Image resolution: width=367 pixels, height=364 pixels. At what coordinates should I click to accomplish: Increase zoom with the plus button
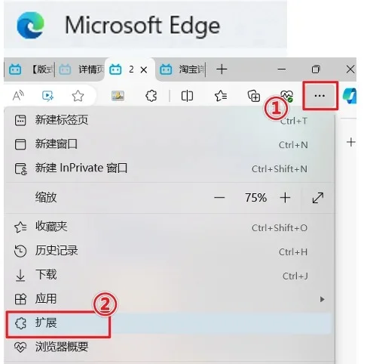pos(285,198)
